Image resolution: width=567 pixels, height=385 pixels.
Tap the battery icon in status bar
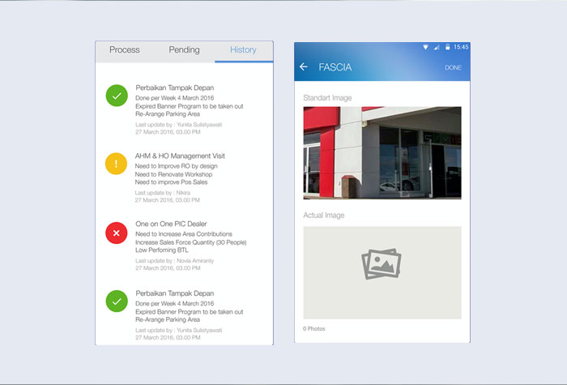coord(446,47)
